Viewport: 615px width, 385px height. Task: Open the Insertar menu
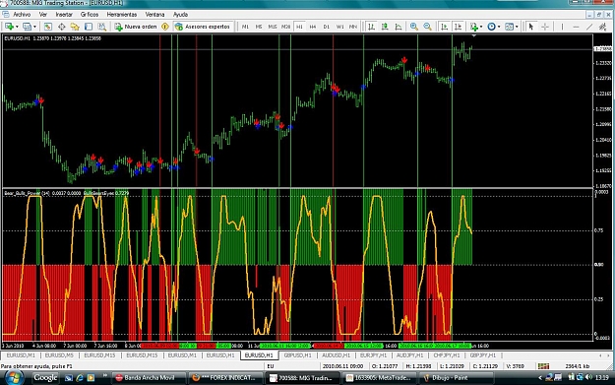[64, 15]
